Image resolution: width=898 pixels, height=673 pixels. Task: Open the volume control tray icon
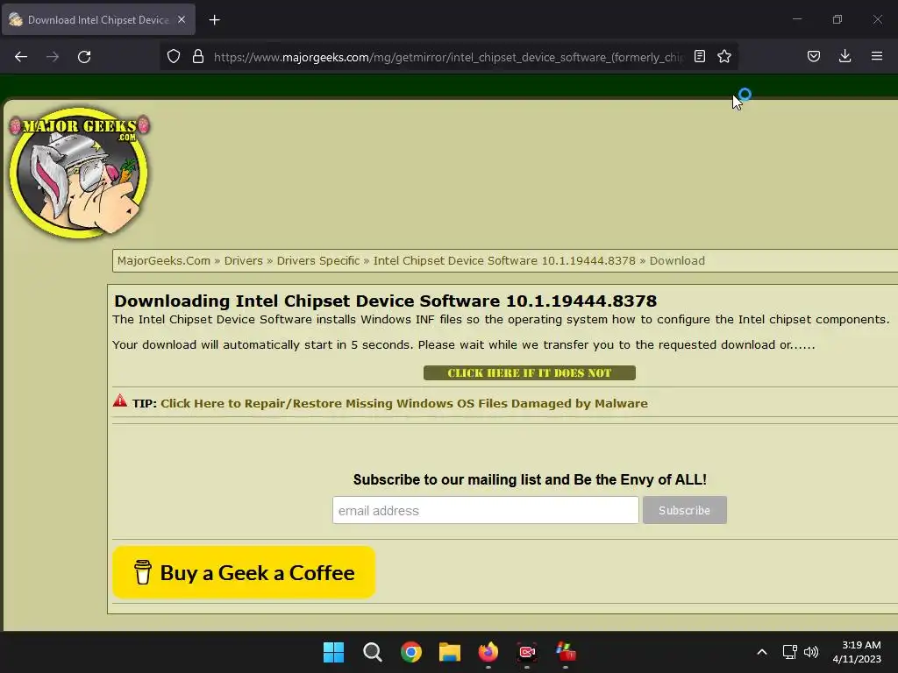811,652
